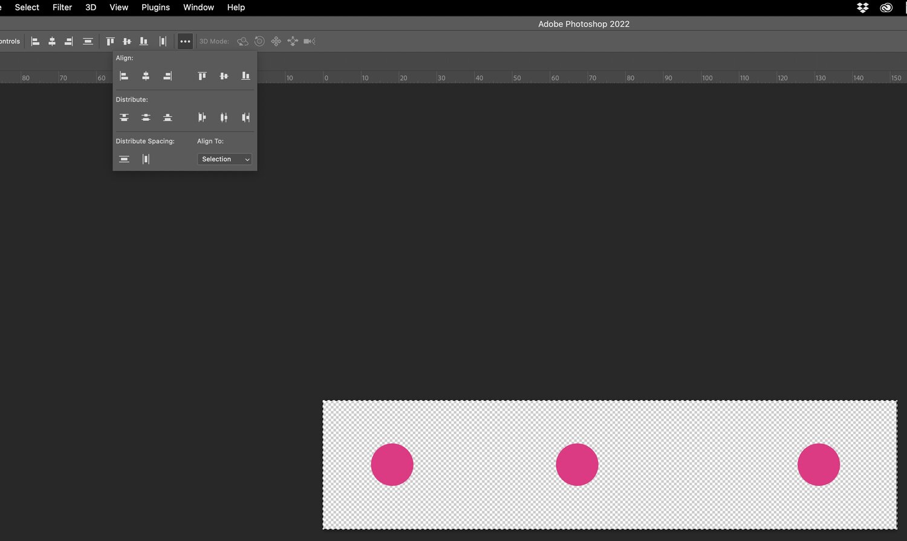Distribute vertical centers in popup
Image resolution: width=907 pixels, height=541 pixels.
click(146, 117)
